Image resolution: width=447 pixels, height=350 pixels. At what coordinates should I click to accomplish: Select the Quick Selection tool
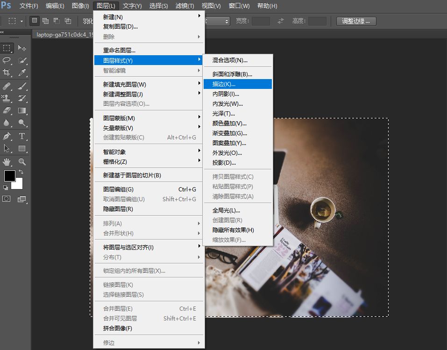pos(22,60)
